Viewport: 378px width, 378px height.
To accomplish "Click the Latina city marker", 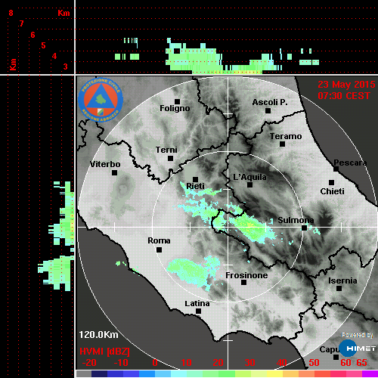I will pyautogui.click(x=198, y=311).
